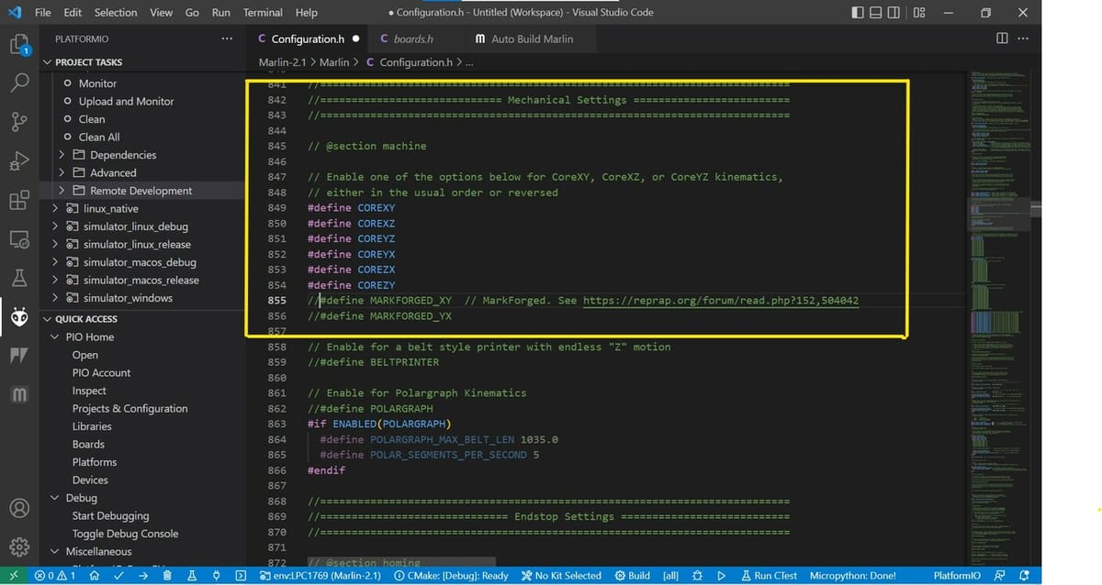Open the Search view icon
Screen dimensions: 1102x585
tap(19, 83)
